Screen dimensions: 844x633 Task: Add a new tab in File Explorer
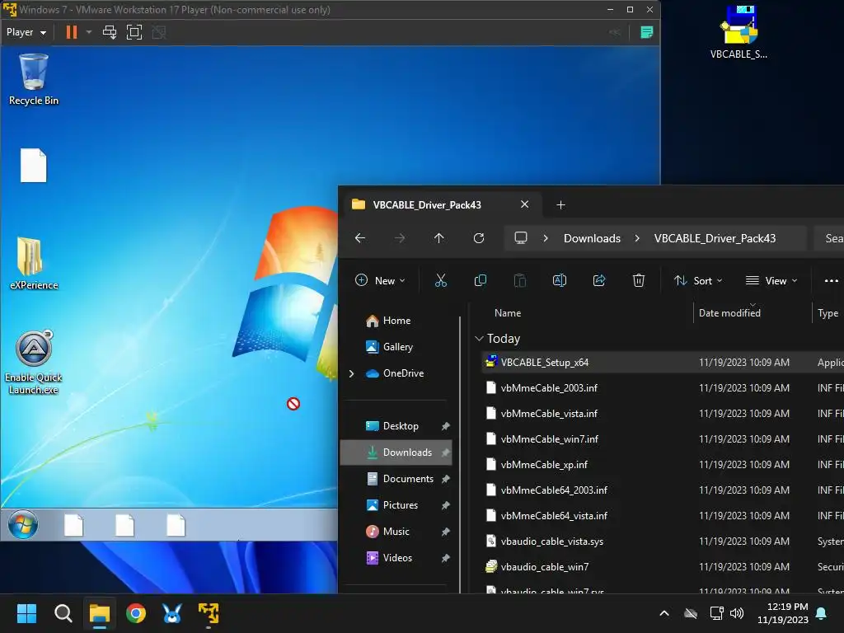[x=560, y=205]
